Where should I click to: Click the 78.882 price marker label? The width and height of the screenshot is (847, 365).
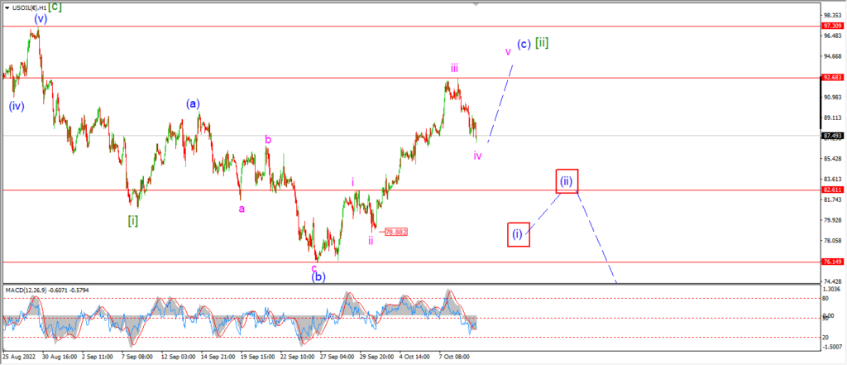pyautogui.click(x=396, y=232)
